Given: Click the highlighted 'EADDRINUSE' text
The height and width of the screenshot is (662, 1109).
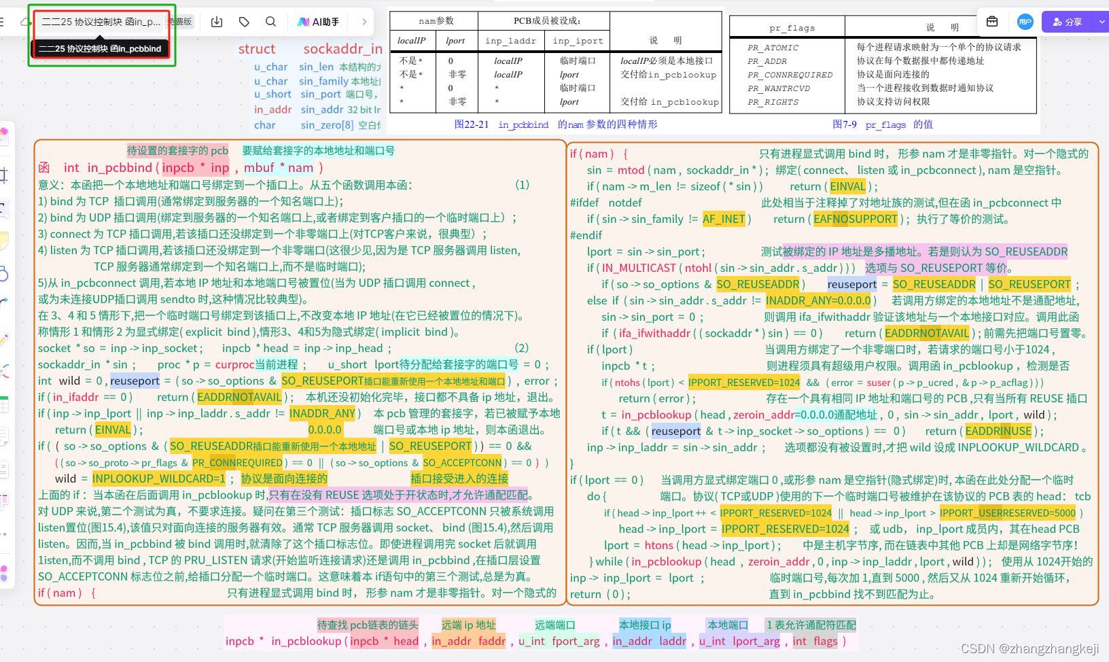Looking at the screenshot, I should pyautogui.click(x=998, y=431).
